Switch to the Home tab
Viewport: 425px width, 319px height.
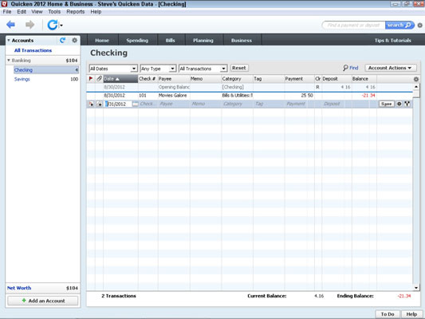[x=102, y=41]
